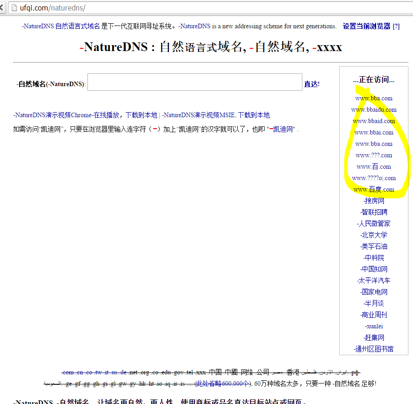
Task: Click the [?] help link
Action: (x=396, y=26)
